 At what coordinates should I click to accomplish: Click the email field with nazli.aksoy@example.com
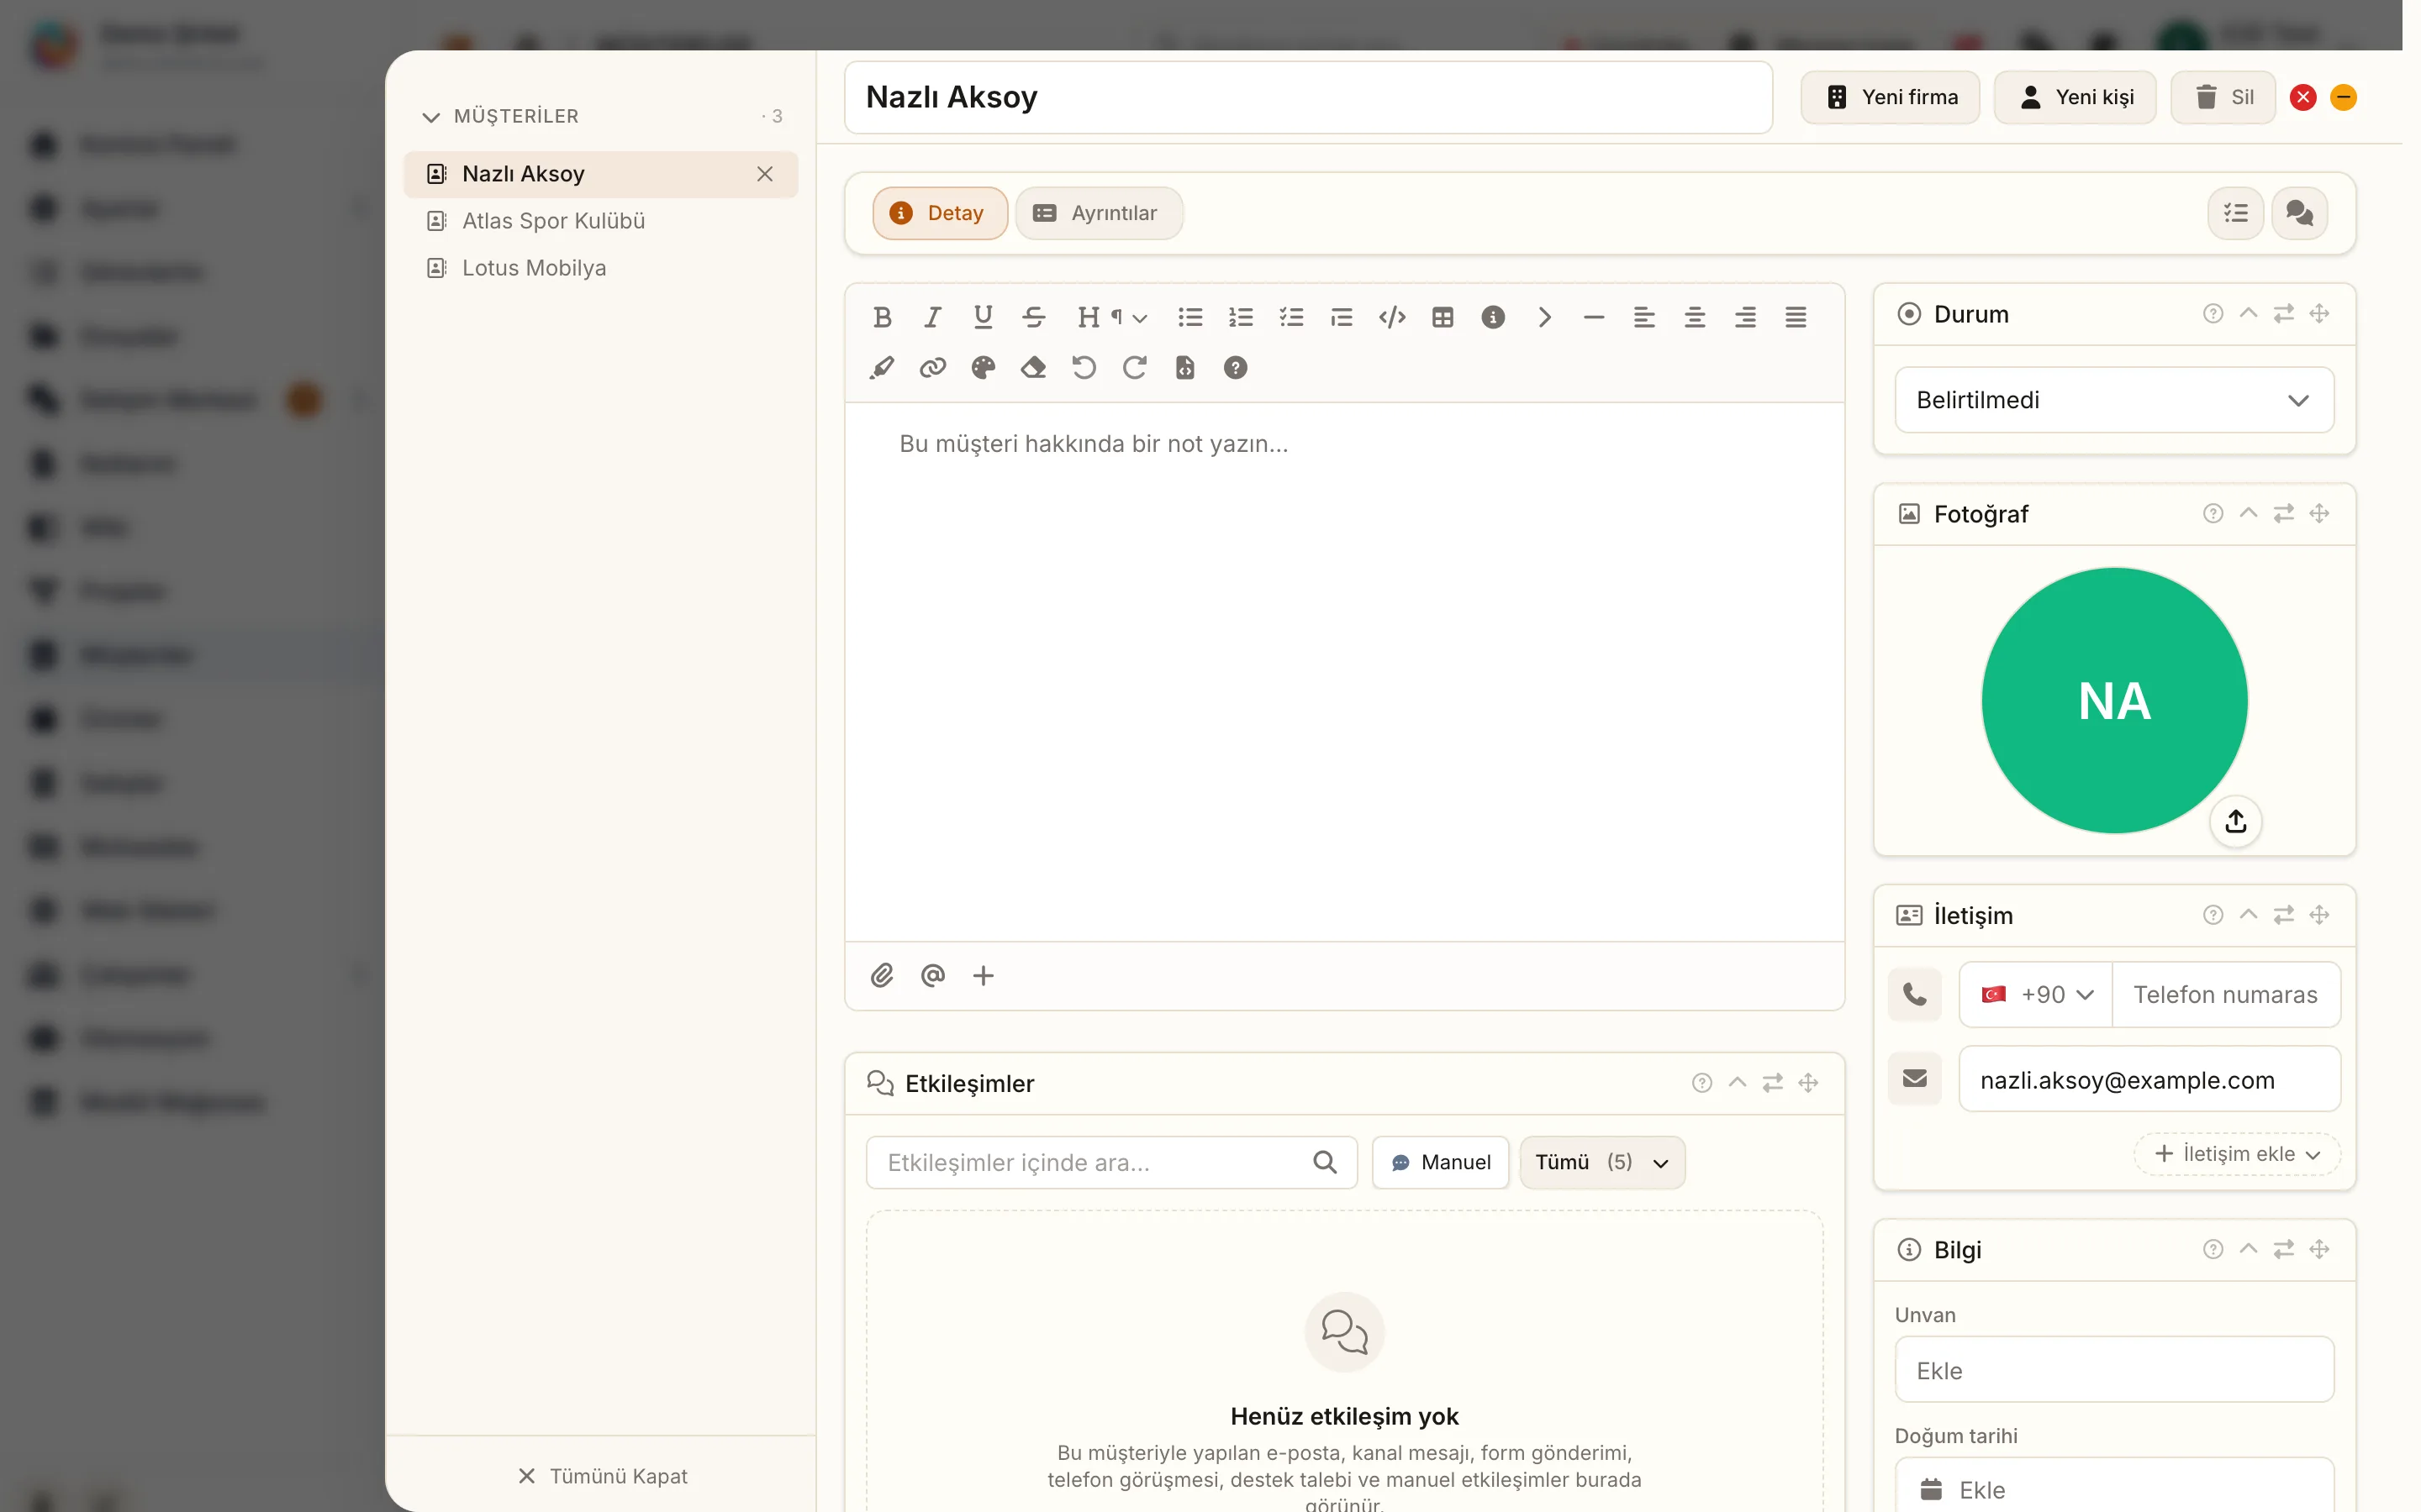2149,1079
